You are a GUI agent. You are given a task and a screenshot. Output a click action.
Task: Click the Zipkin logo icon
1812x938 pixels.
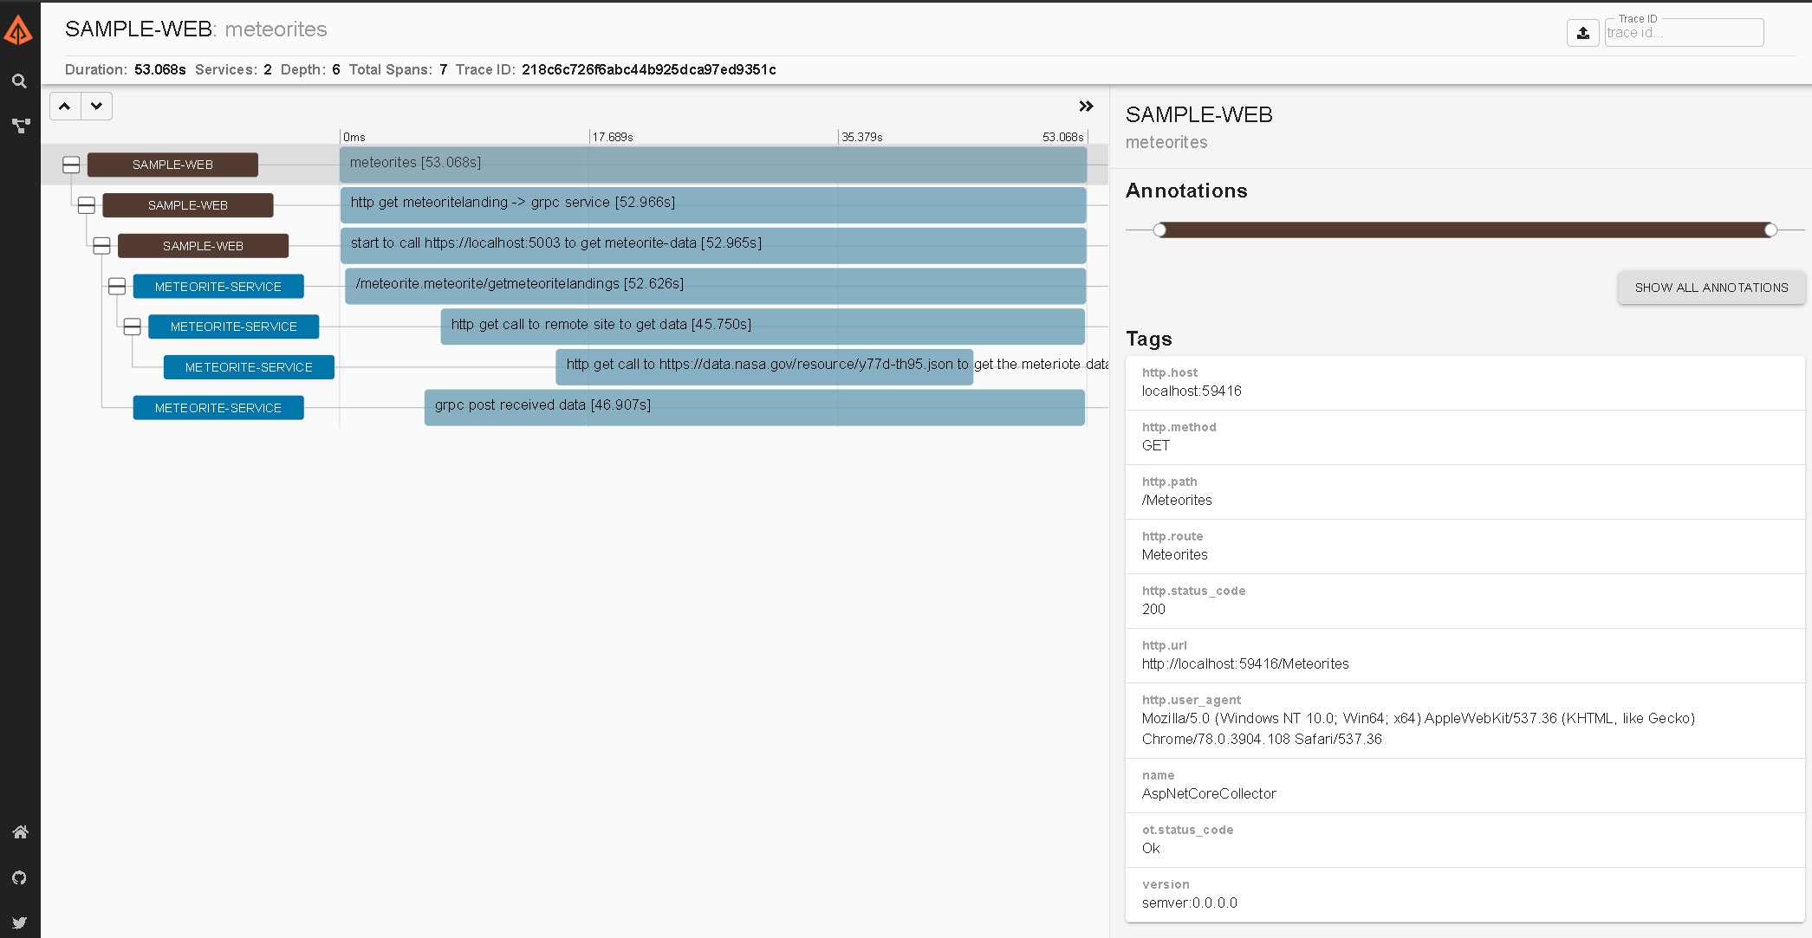(x=18, y=30)
